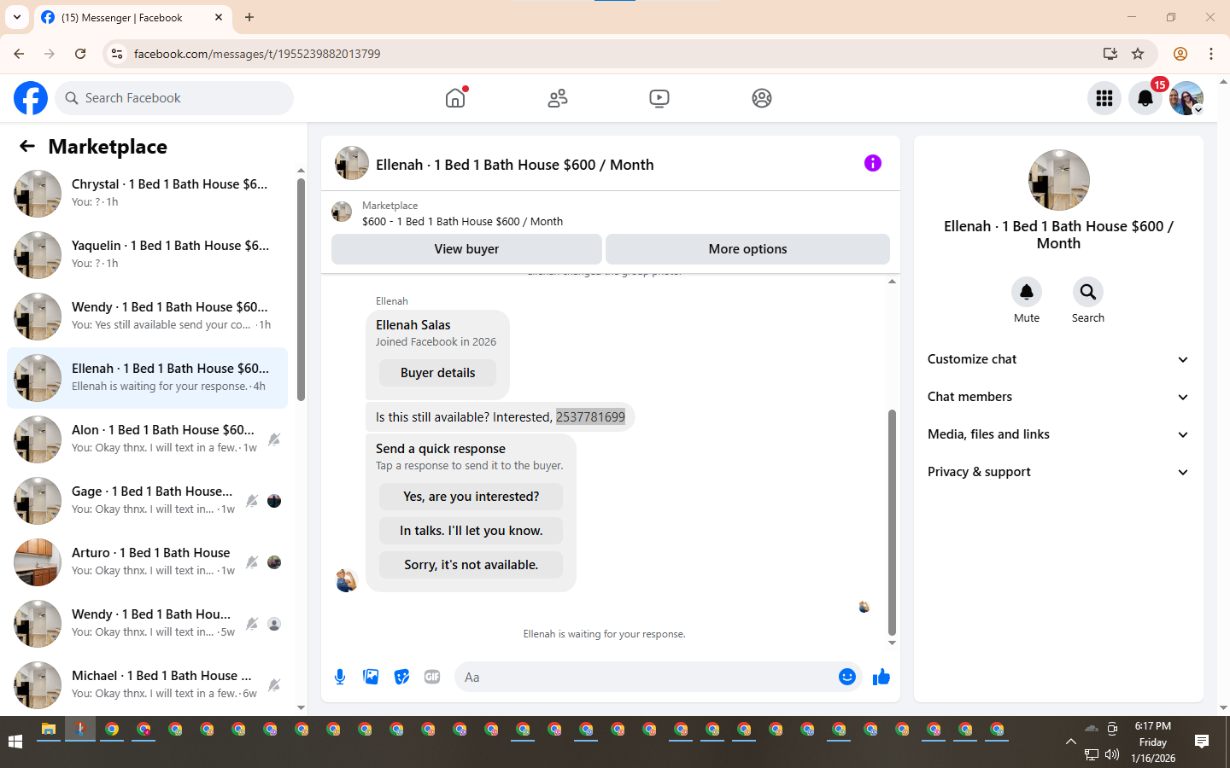Click the Search Facebook field
Image resolution: width=1230 pixels, height=768 pixels.
pyautogui.click(x=174, y=98)
